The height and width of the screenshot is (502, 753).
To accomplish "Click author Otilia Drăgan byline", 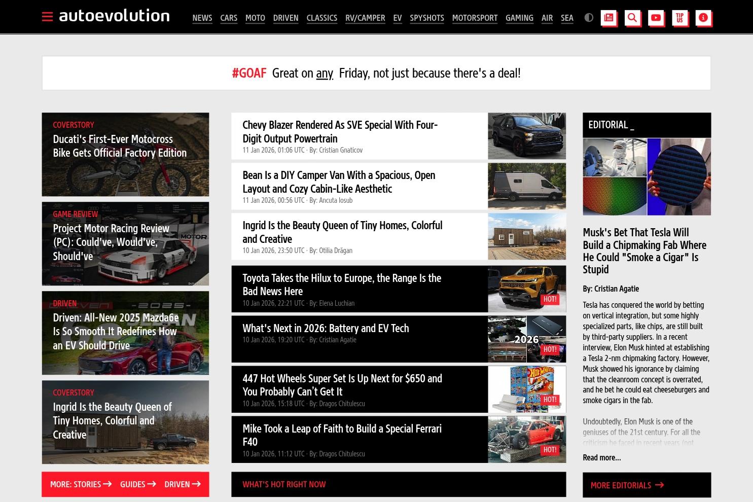I will pyautogui.click(x=336, y=250).
